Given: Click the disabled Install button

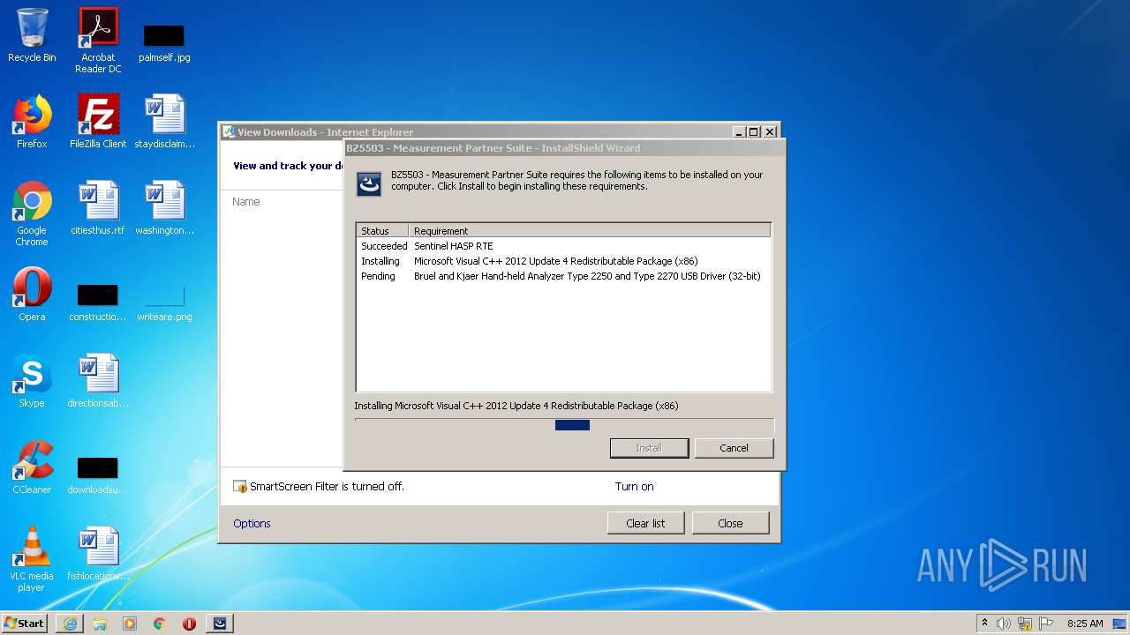Looking at the screenshot, I should [x=649, y=448].
